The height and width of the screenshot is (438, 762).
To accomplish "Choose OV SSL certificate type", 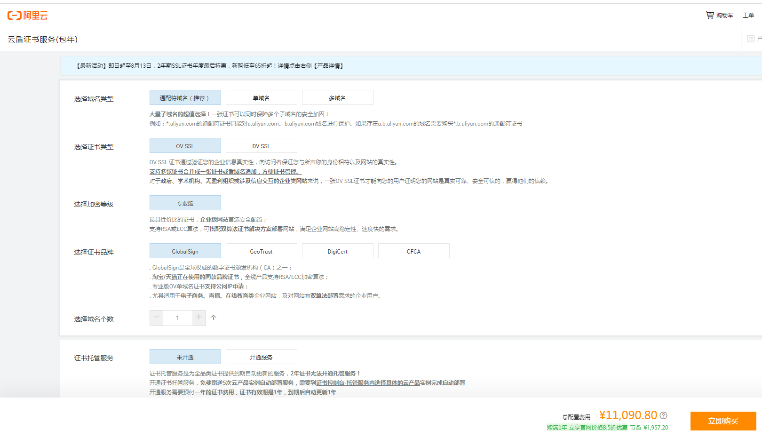I will pyautogui.click(x=185, y=146).
